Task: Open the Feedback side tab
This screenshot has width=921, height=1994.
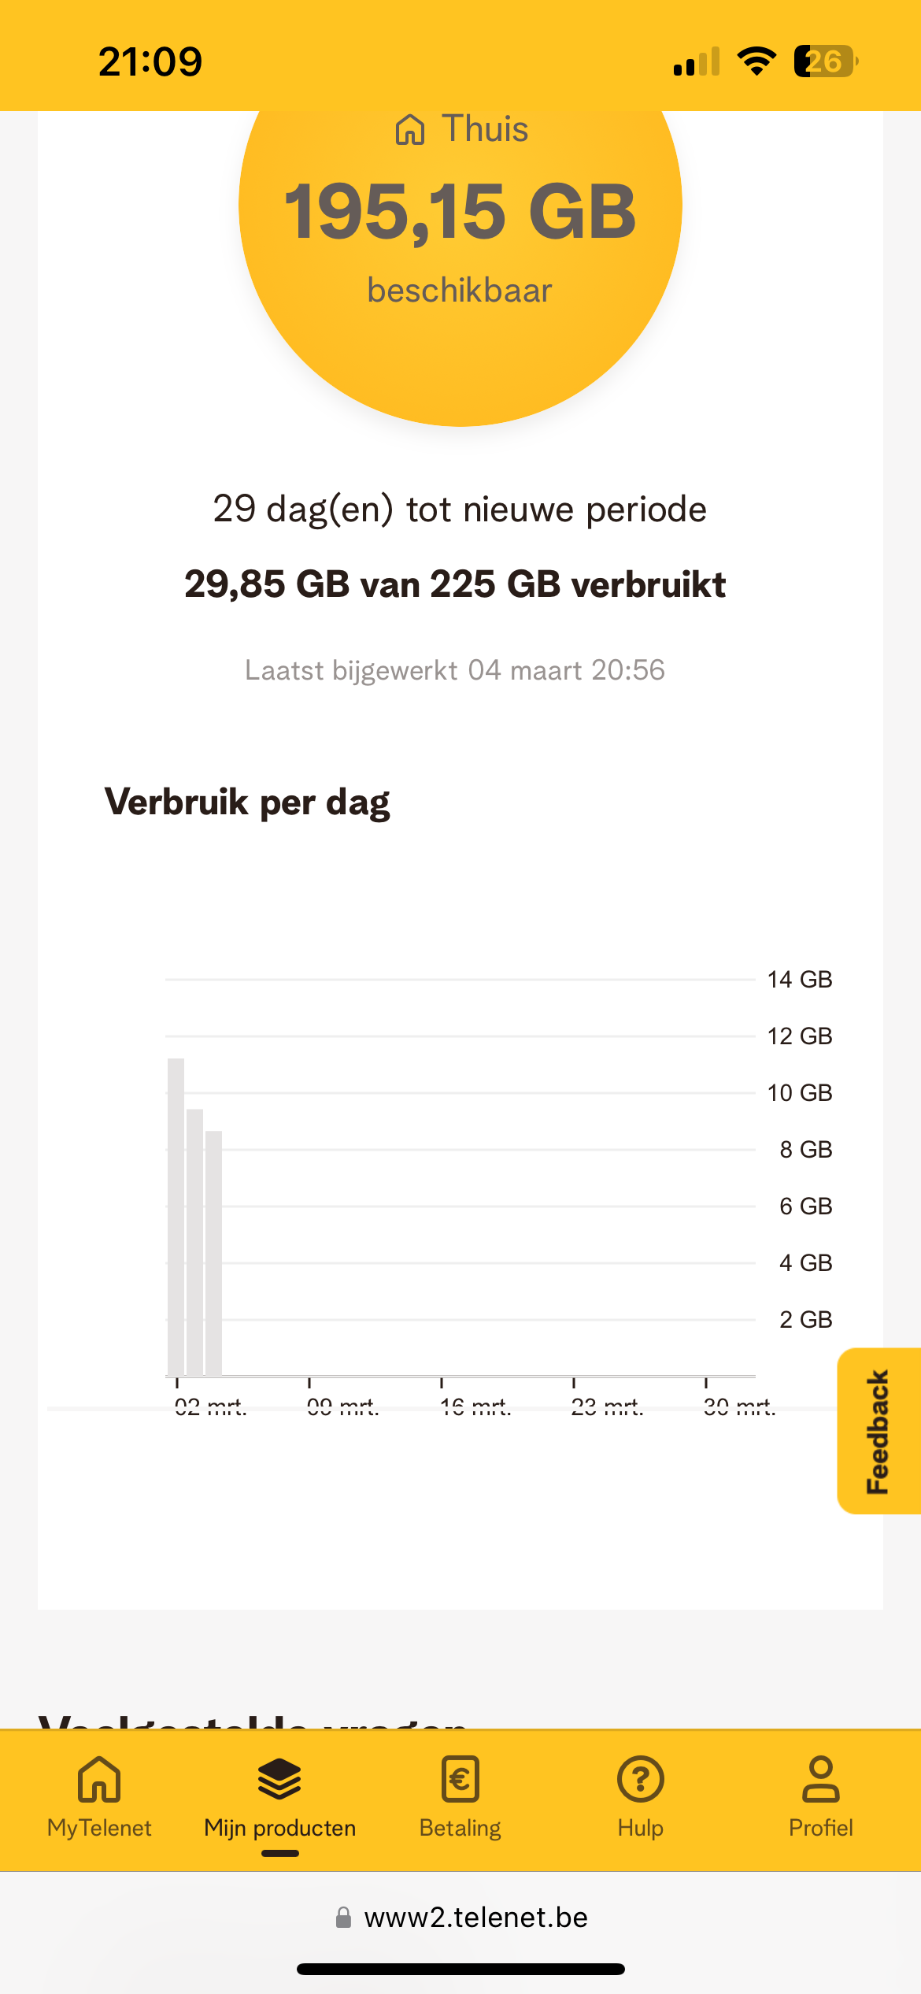Action: click(878, 1431)
